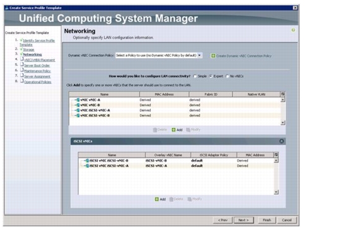Sort by Fabric ID column header

[x=211, y=94]
